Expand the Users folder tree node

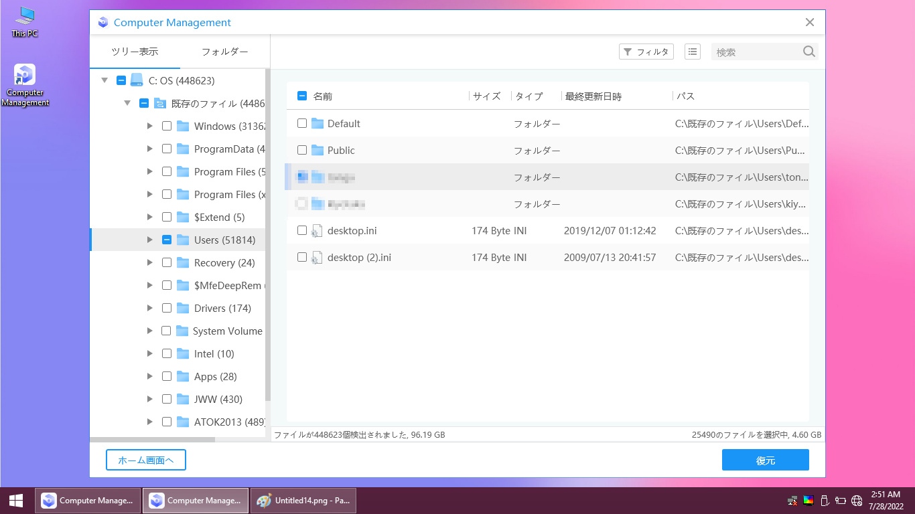150,240
